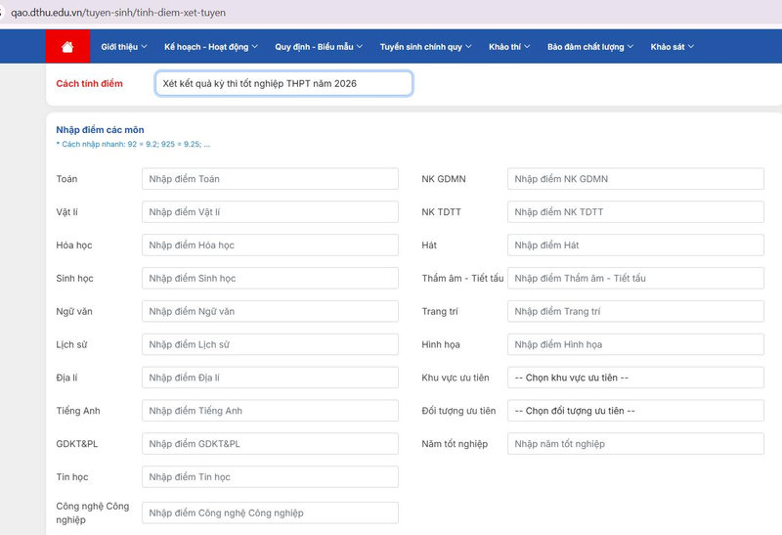
Task: Open Cách tính điểm method selector
Action: pyautogui.click(x=283, y=83)
